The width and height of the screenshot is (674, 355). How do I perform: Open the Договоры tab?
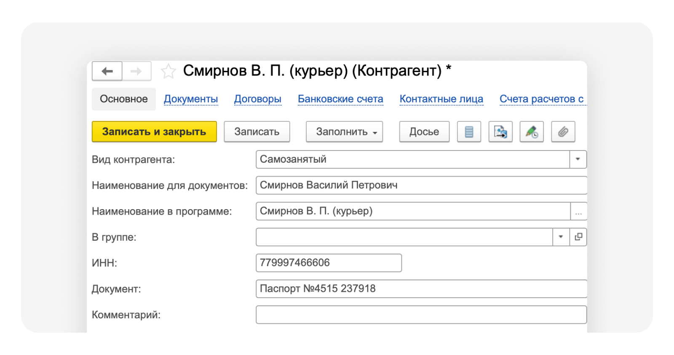258,99
